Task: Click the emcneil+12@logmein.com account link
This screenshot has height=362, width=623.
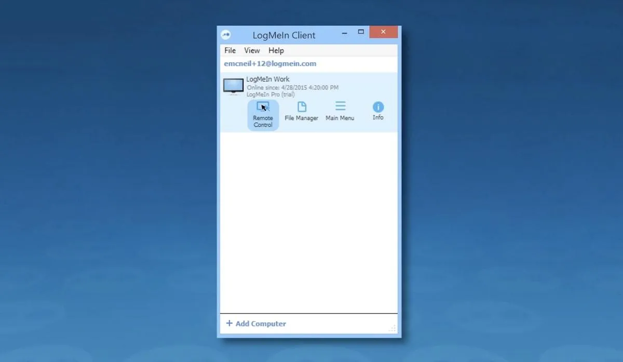Action: pos(270,63)
